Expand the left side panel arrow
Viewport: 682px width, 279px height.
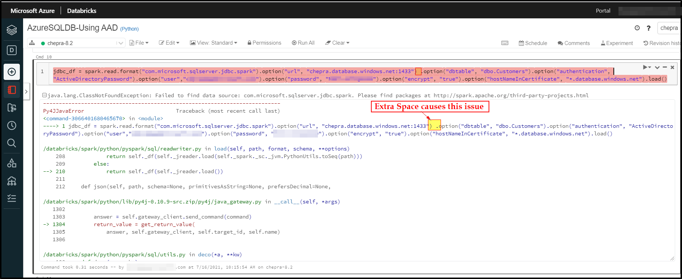click(26, 91)
